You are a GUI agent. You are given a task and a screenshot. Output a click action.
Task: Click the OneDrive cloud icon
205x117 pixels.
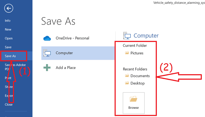pos(47,38)
